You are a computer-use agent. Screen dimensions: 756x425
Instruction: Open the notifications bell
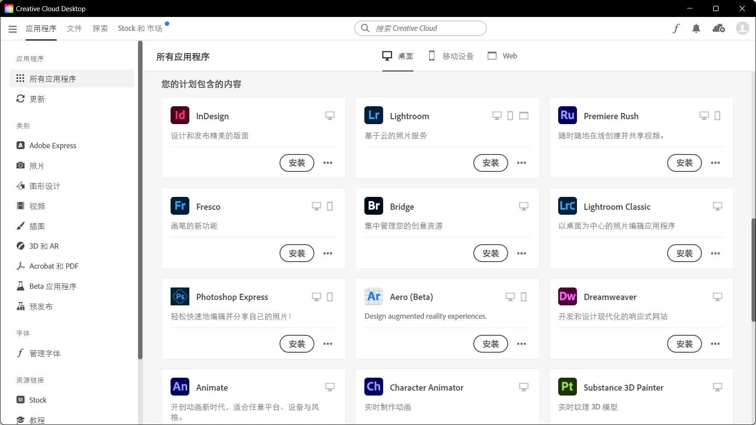[696, 29]
